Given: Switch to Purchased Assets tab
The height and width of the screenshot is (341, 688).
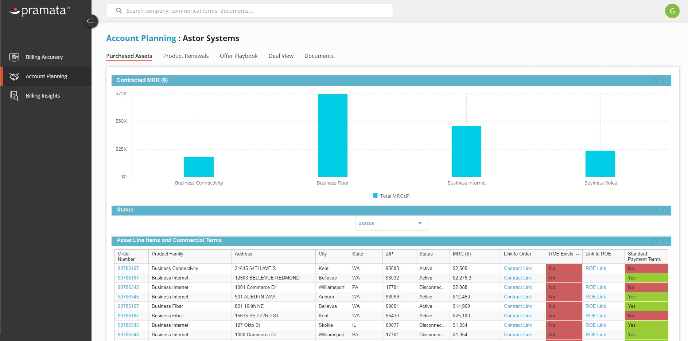Looking at the screenshot, I should click(129, 56).
